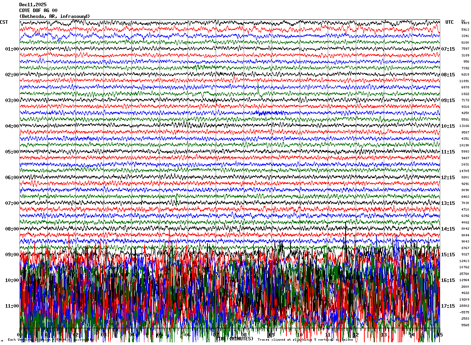
Task: Click the DC offset value 19209
Action: (x=464, y=299)
